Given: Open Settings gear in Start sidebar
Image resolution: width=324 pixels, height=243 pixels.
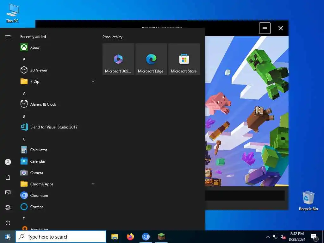Looking at the screenshot, I should coord(8,208).
